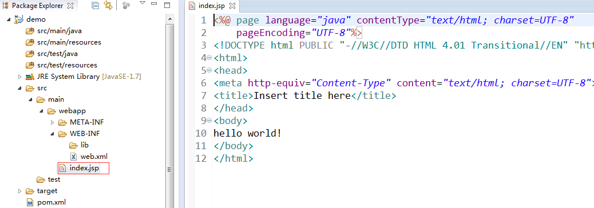Select the target folder

[47, 191]
